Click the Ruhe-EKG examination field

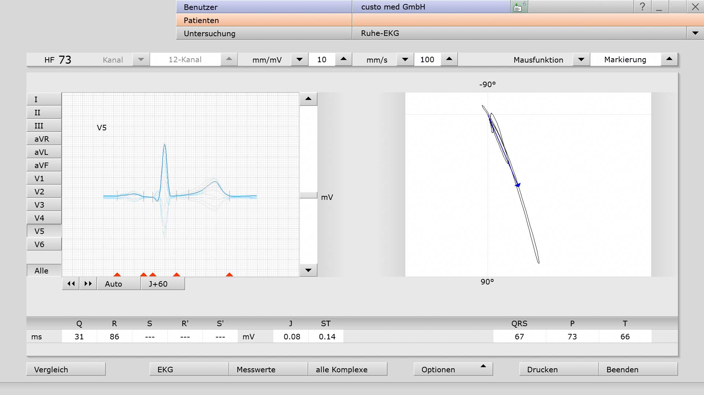click(519, 33)
